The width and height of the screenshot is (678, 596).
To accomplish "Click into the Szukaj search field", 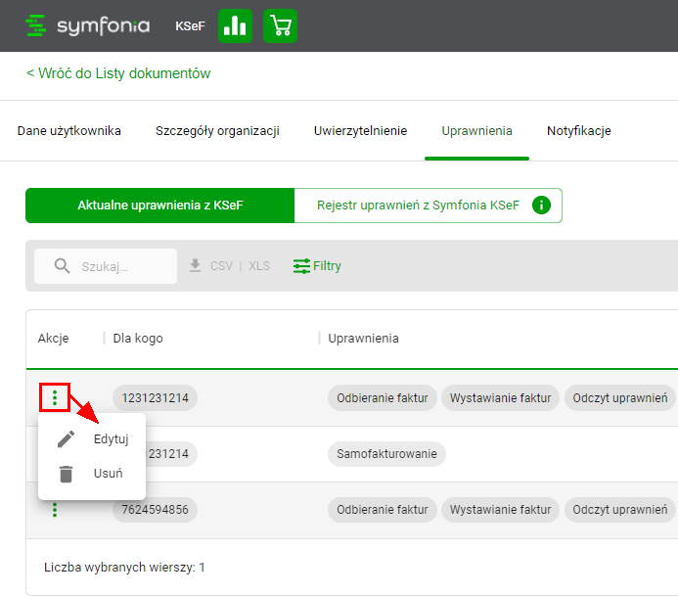I will 122,266.
